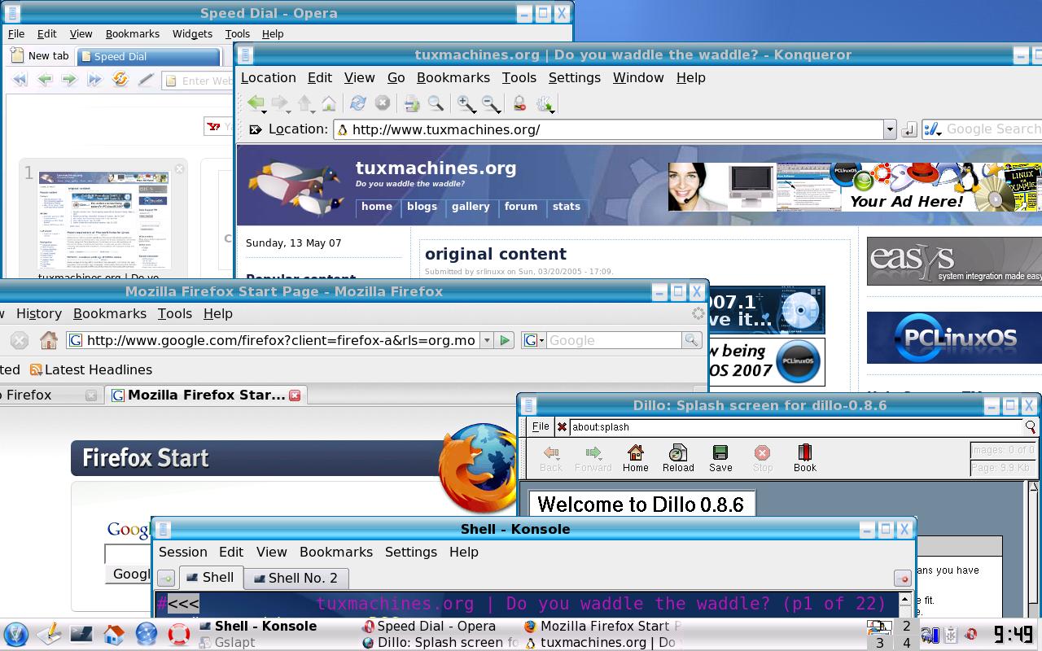
Task: Open Opera's Widgets menu
Action: [192, 33]
